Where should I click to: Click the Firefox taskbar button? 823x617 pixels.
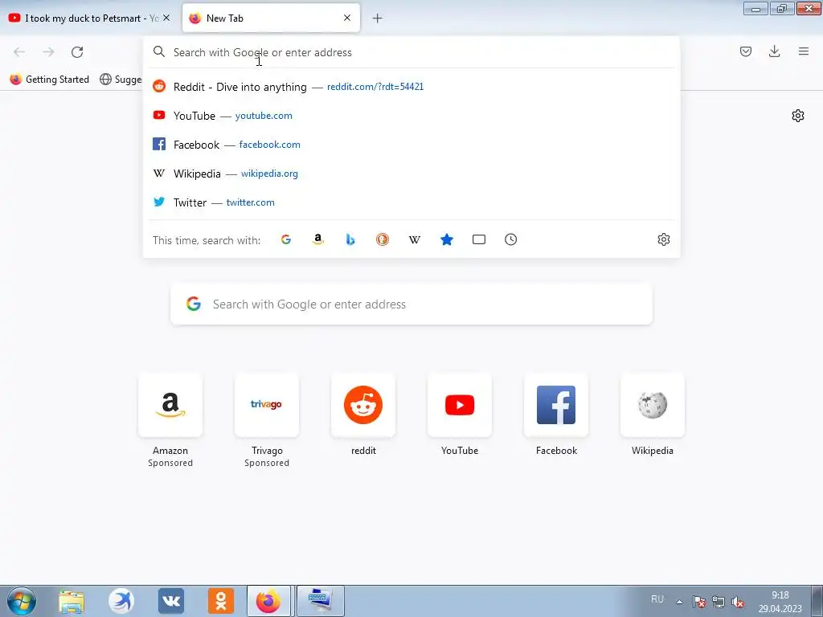pos(268,601)
